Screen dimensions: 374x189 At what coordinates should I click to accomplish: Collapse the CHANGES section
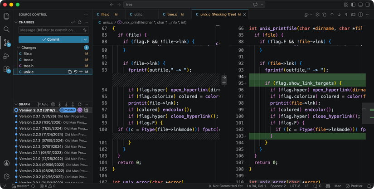coord(16,22)
